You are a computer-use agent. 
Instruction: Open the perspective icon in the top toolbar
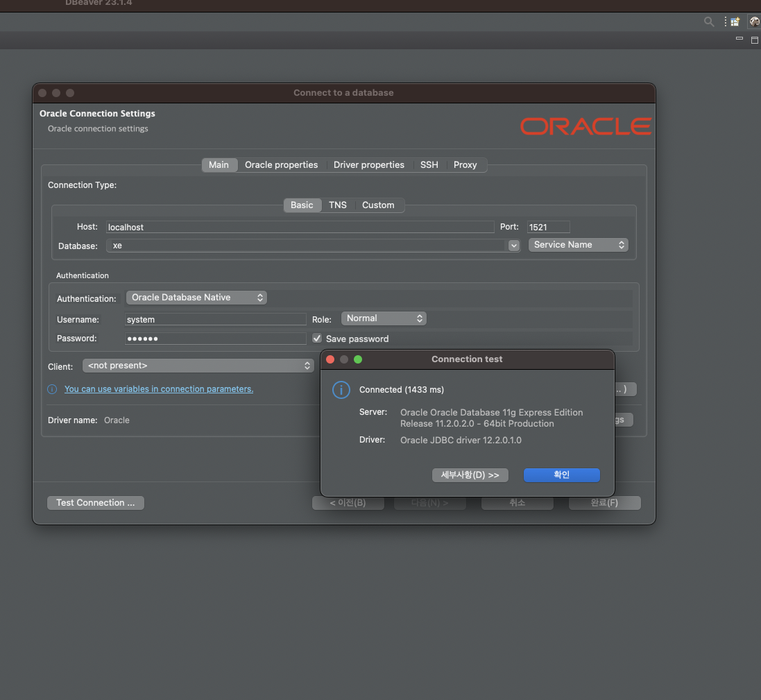tap(735, 22)
